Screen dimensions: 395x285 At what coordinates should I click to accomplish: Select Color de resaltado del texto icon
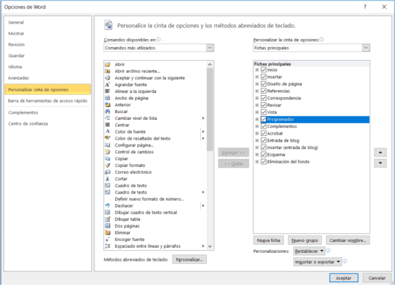tap(108, 138)
